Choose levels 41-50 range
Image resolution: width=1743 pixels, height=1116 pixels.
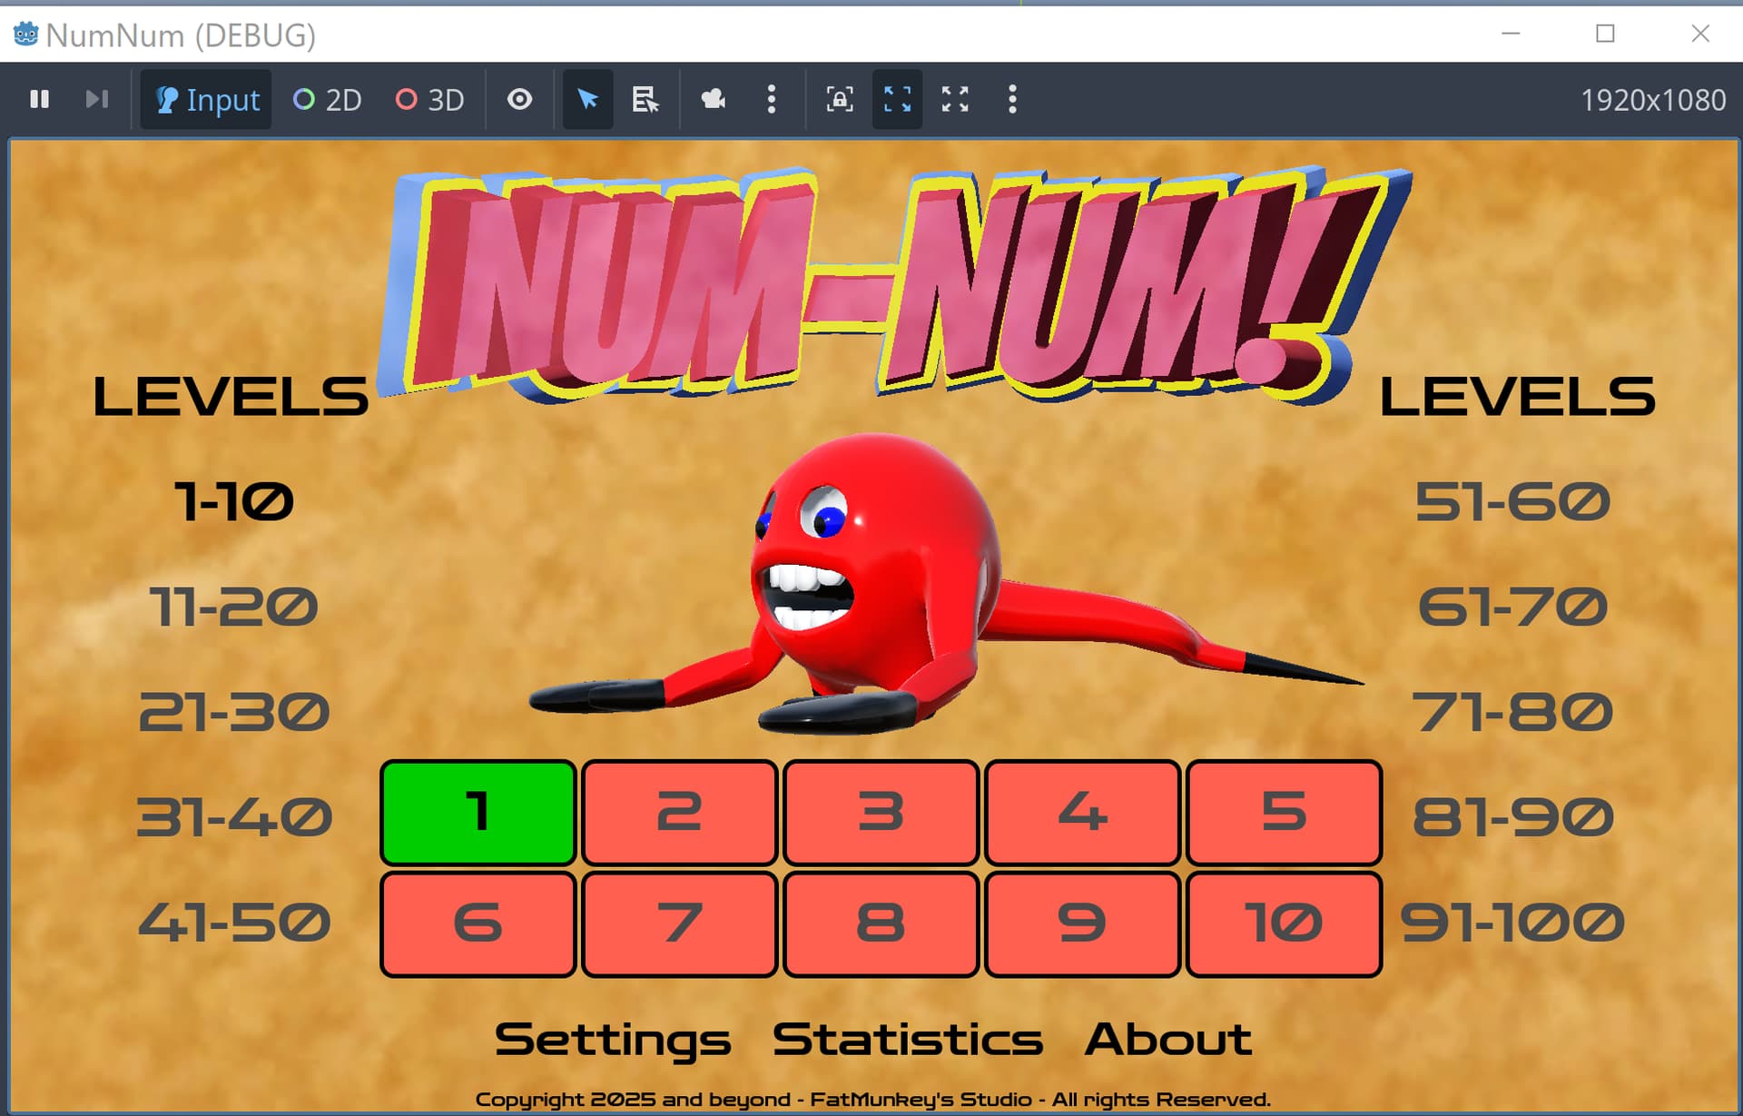(x=234, y=923)
